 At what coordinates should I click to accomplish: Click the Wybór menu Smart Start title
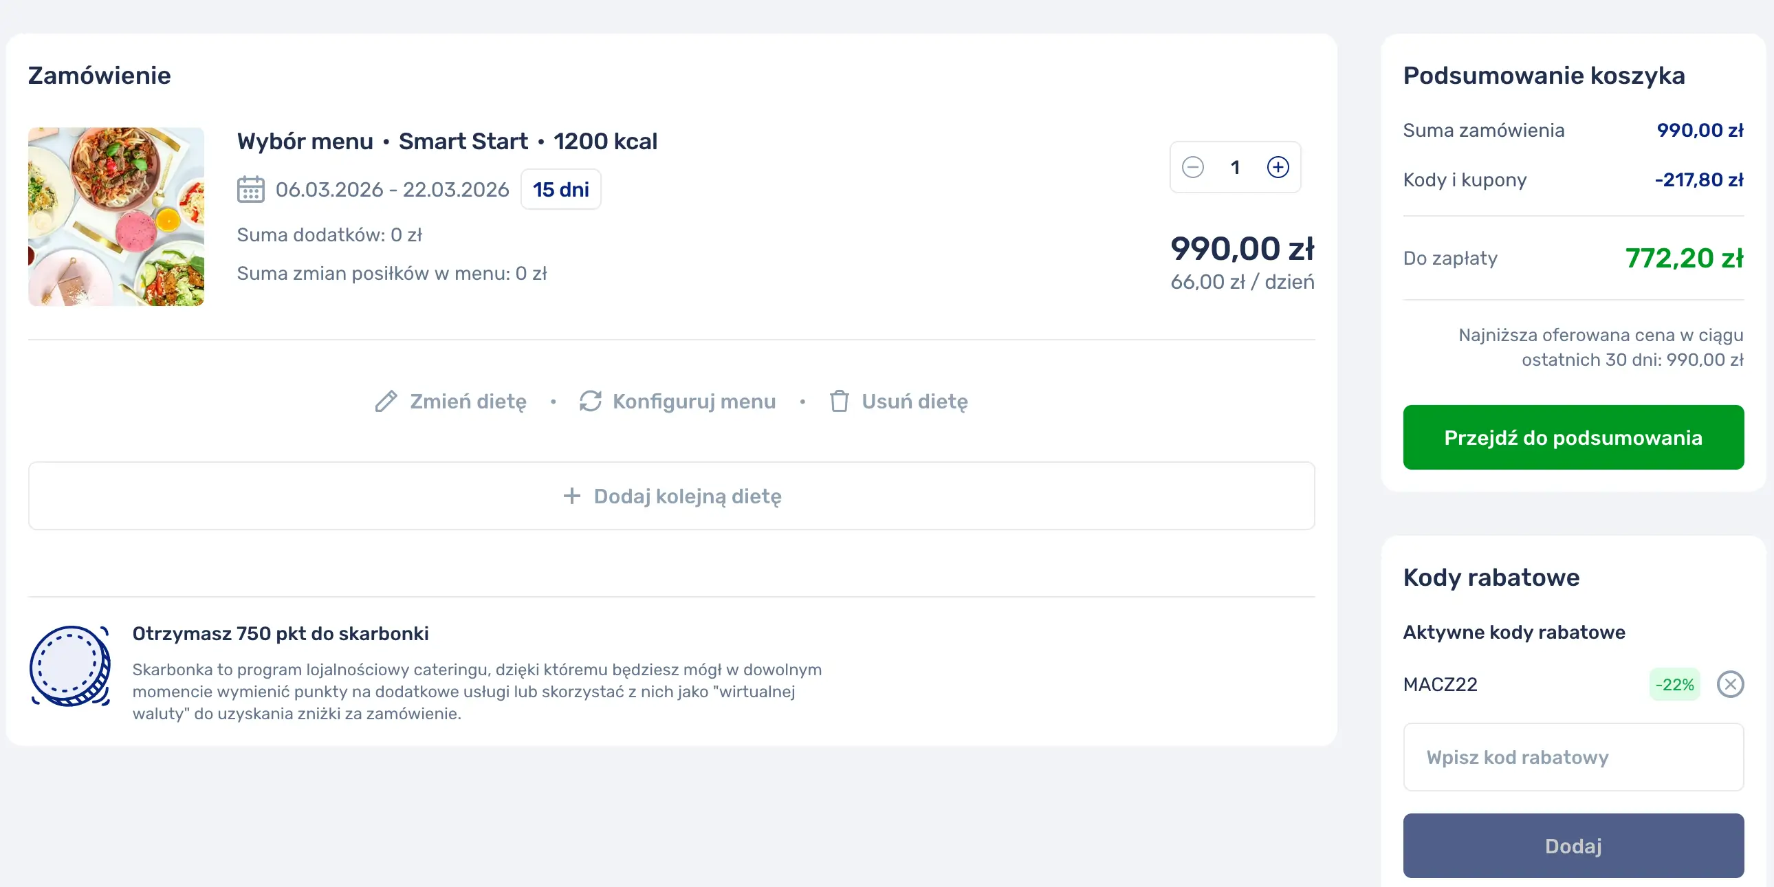tap(447, 141)
